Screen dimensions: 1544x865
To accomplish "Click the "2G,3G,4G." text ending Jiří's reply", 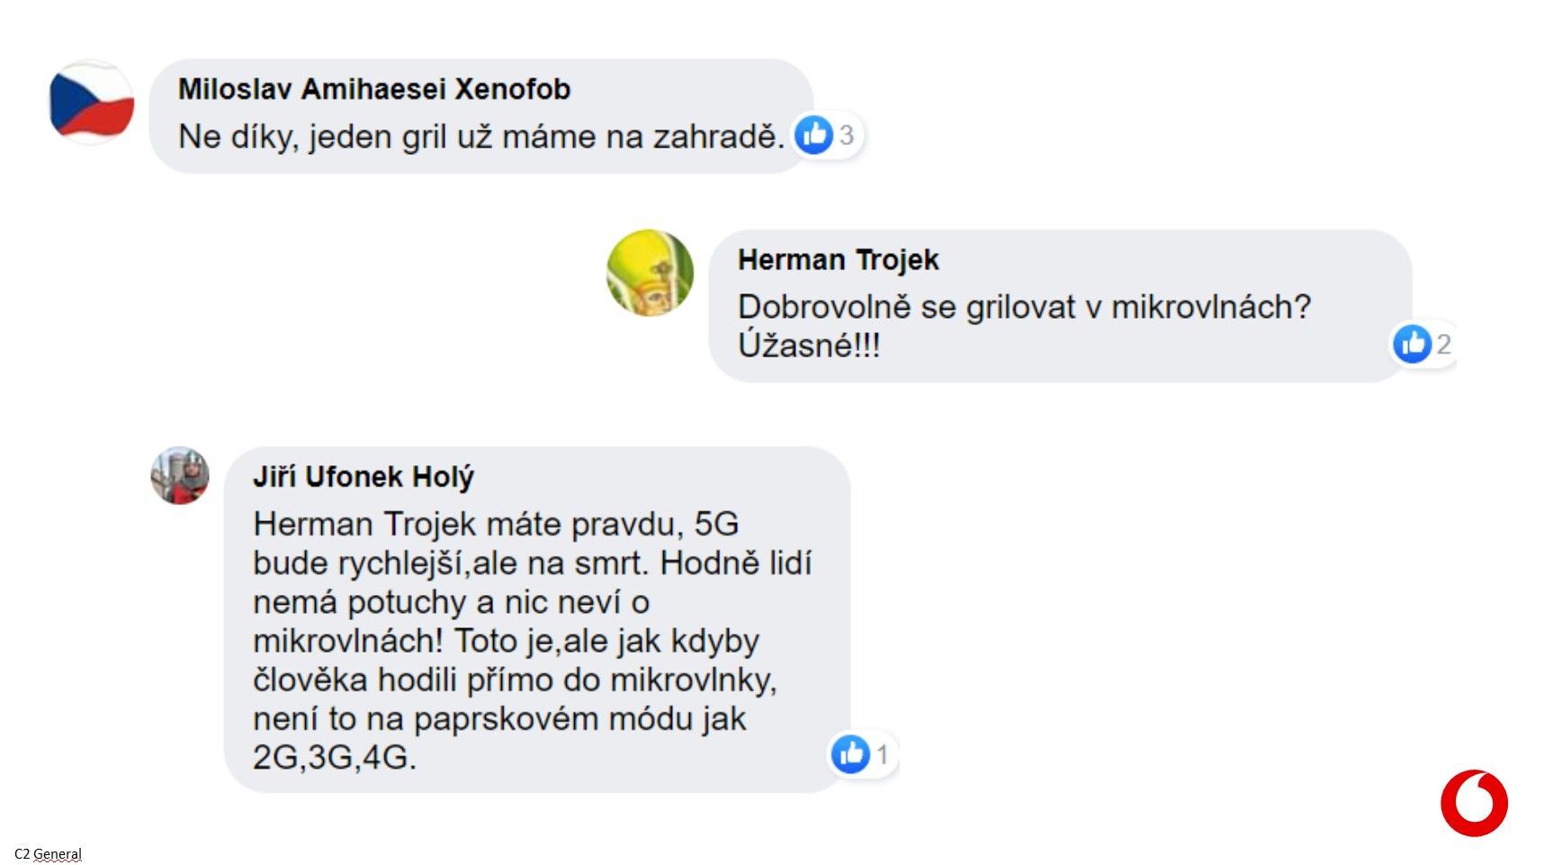I will [335, 758].
